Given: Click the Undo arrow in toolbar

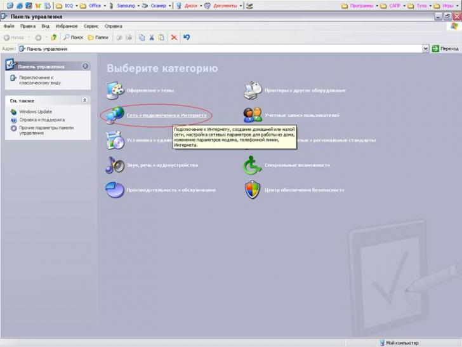Looking at the screenshot, I should (x=187, y=37).
